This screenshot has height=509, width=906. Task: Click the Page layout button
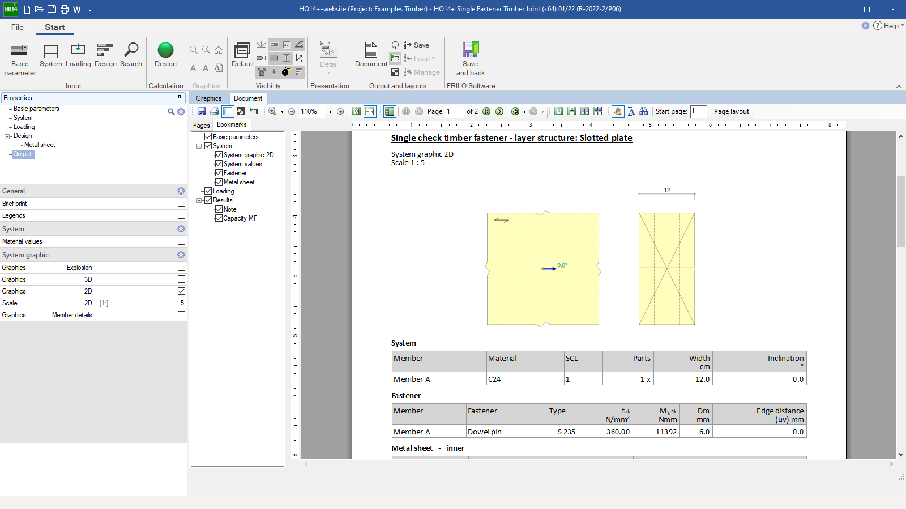click(x=731, y=111)
